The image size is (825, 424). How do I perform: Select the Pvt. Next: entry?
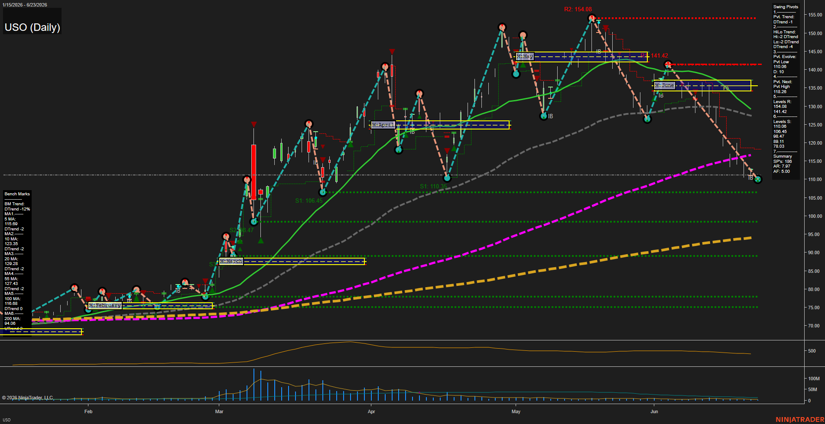(783, 82)
